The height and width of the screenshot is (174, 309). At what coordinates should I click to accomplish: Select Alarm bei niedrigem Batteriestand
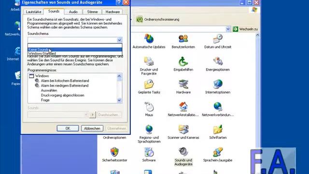point(65,86)
